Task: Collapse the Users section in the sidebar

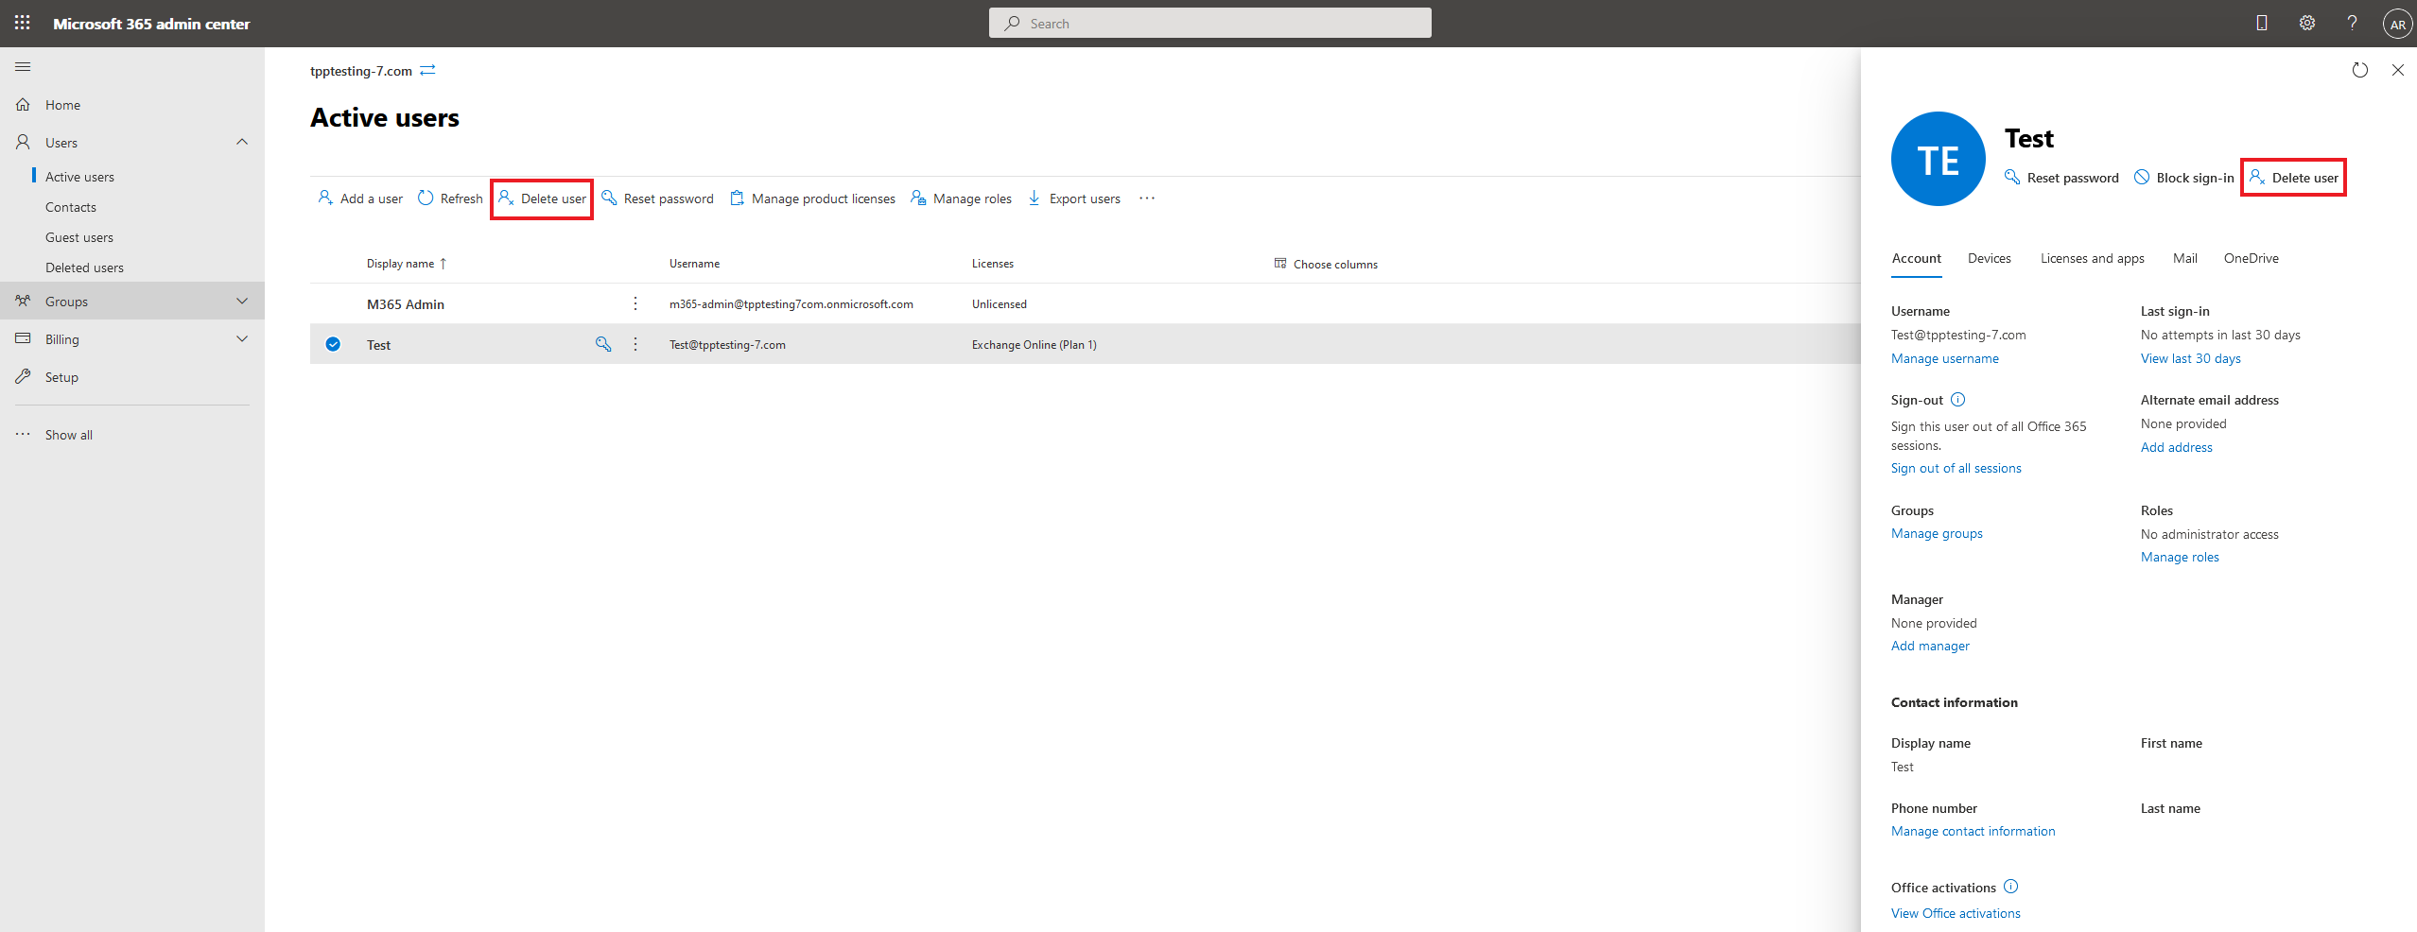Action: tap(242, 142)
